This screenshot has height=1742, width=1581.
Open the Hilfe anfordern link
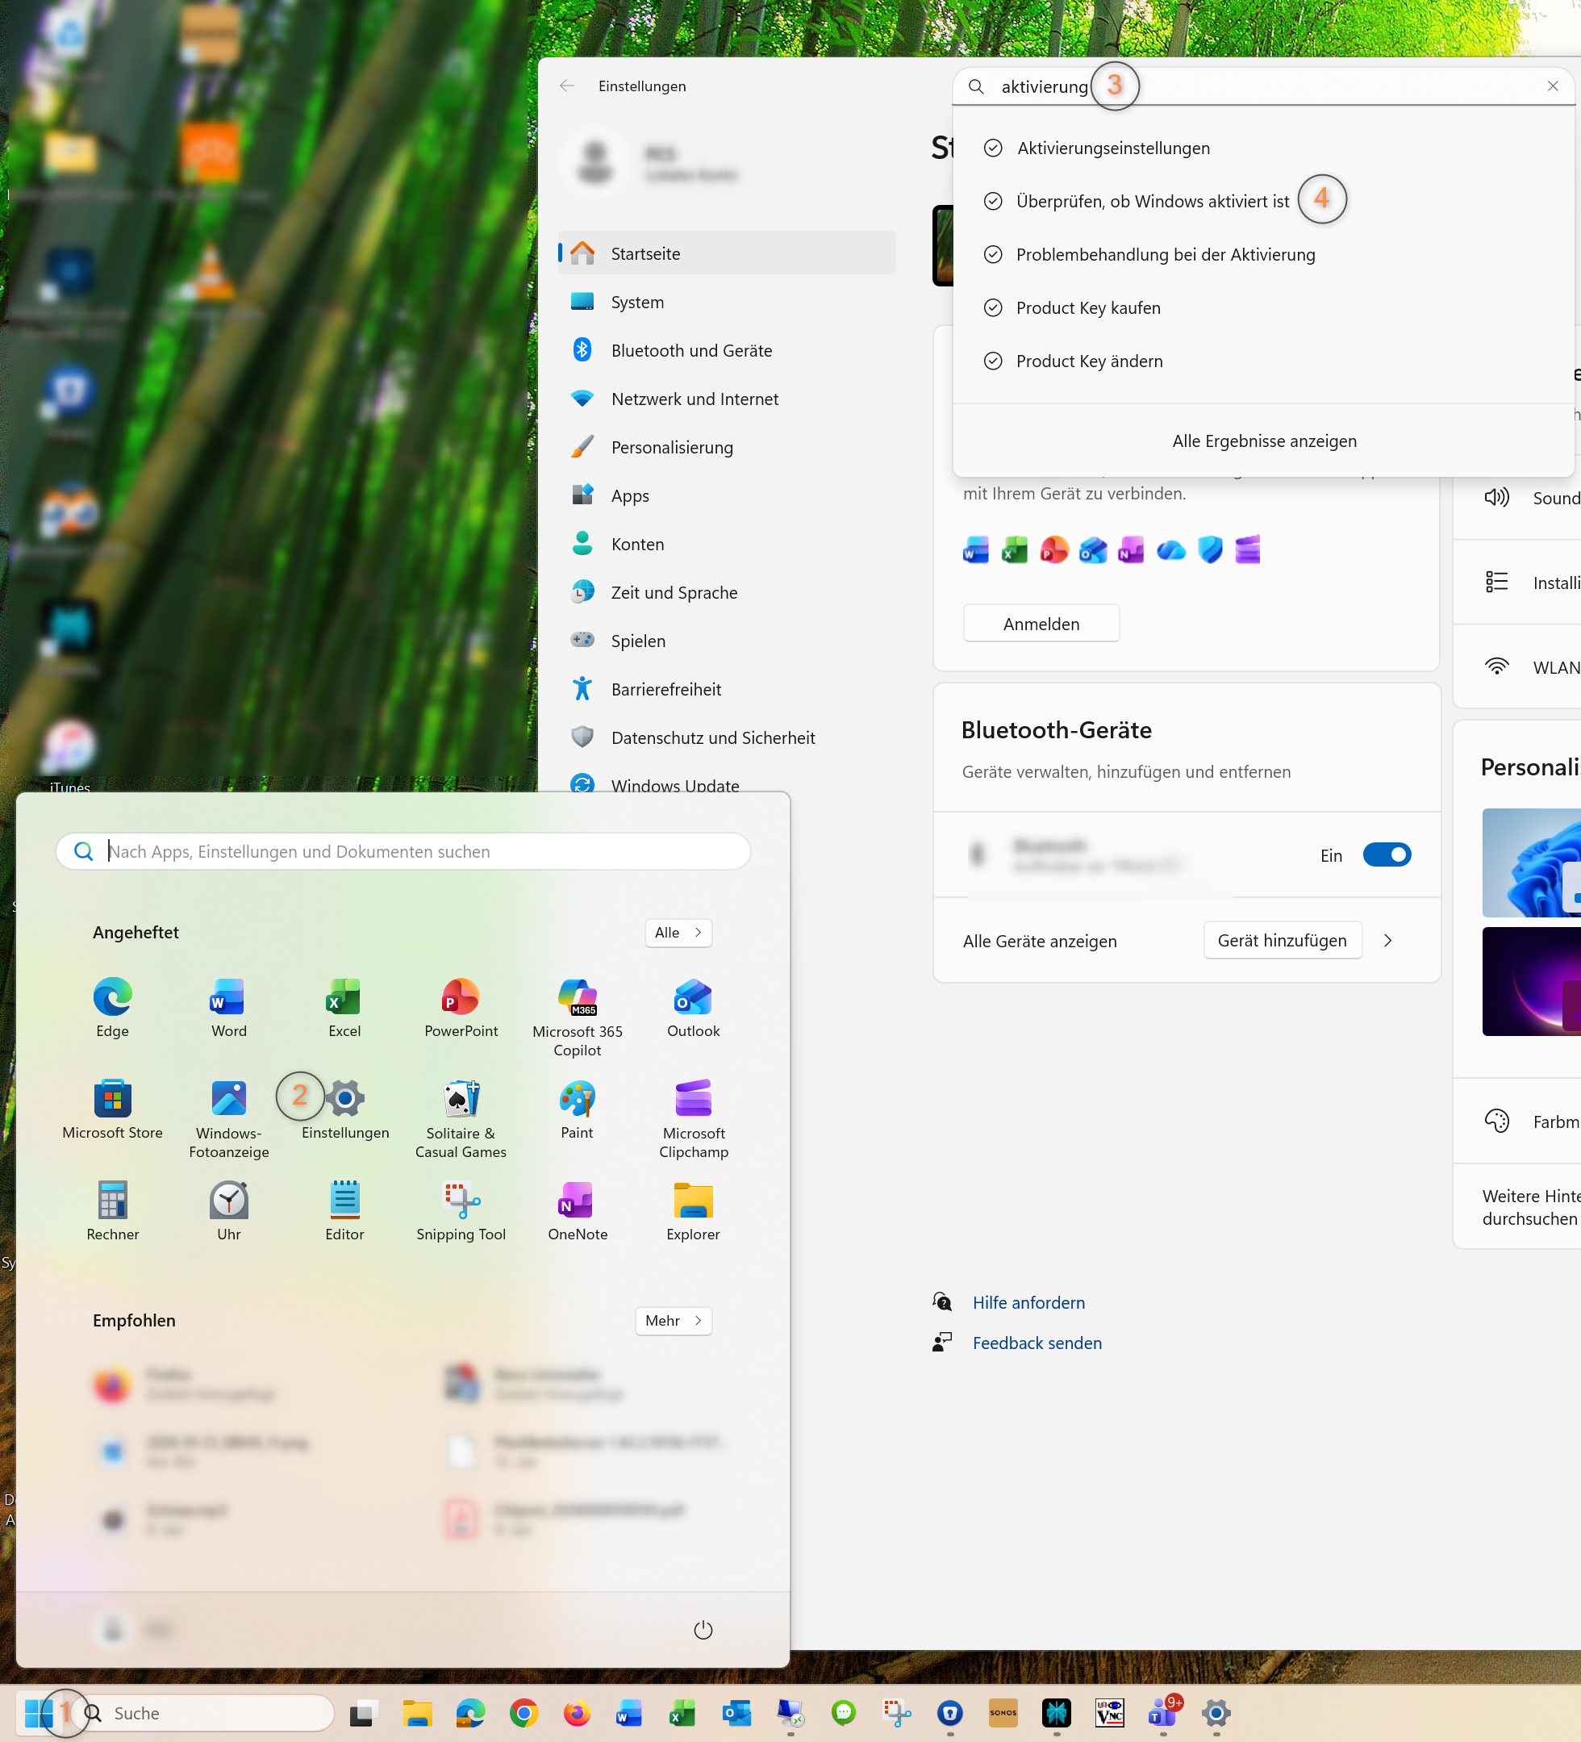click(x=1028, y=1302)
